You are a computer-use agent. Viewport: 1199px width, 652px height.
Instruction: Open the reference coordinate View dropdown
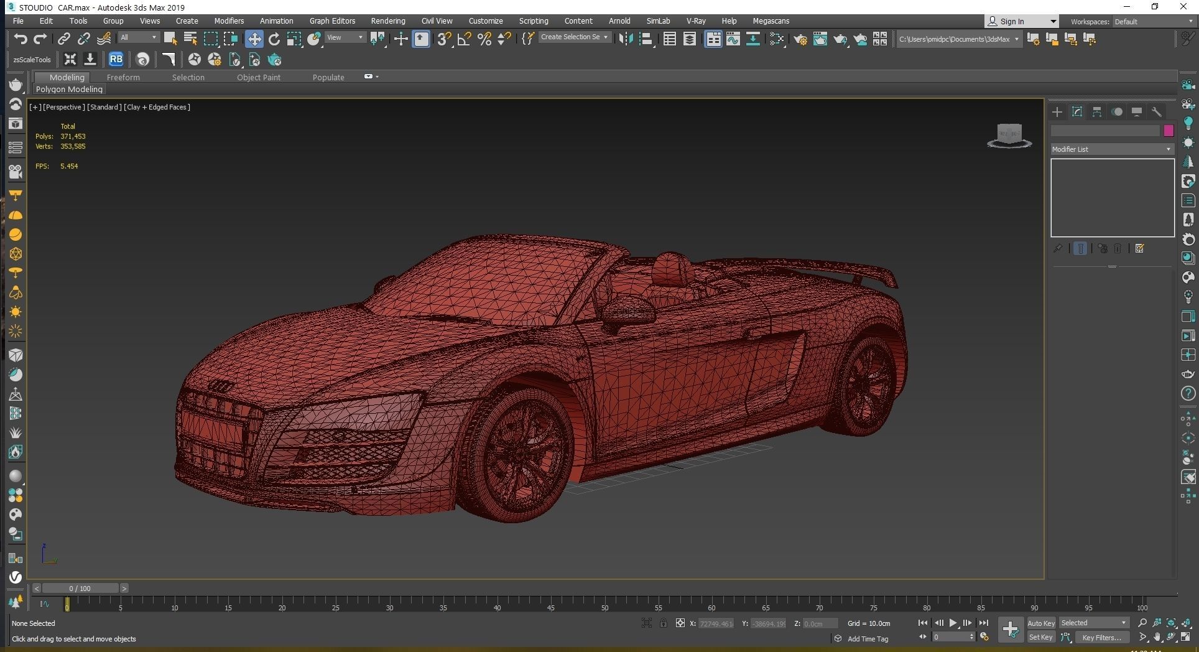coord(345,38)
